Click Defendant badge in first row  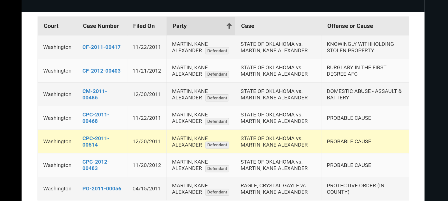point(217,51)
